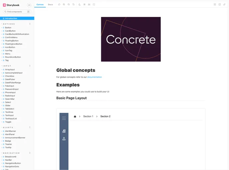Open canvas in a new tab
Viewport: 229px width, 170px height.
click(220, 5)
